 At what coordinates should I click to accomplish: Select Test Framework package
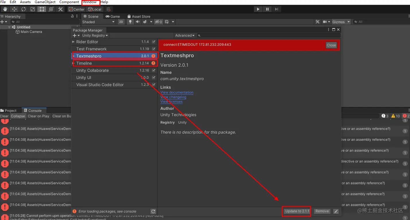click(x=114, y=49)
